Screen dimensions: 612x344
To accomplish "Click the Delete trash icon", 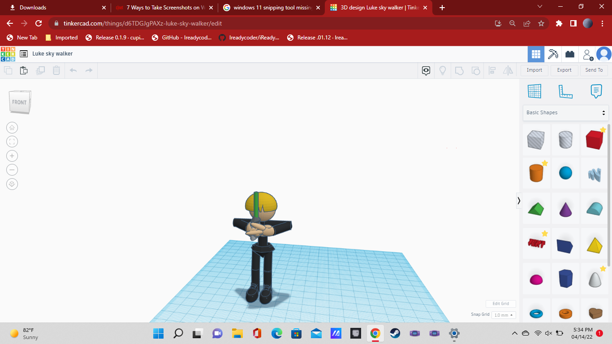I will pyautogui.click(x=56, y=70).
